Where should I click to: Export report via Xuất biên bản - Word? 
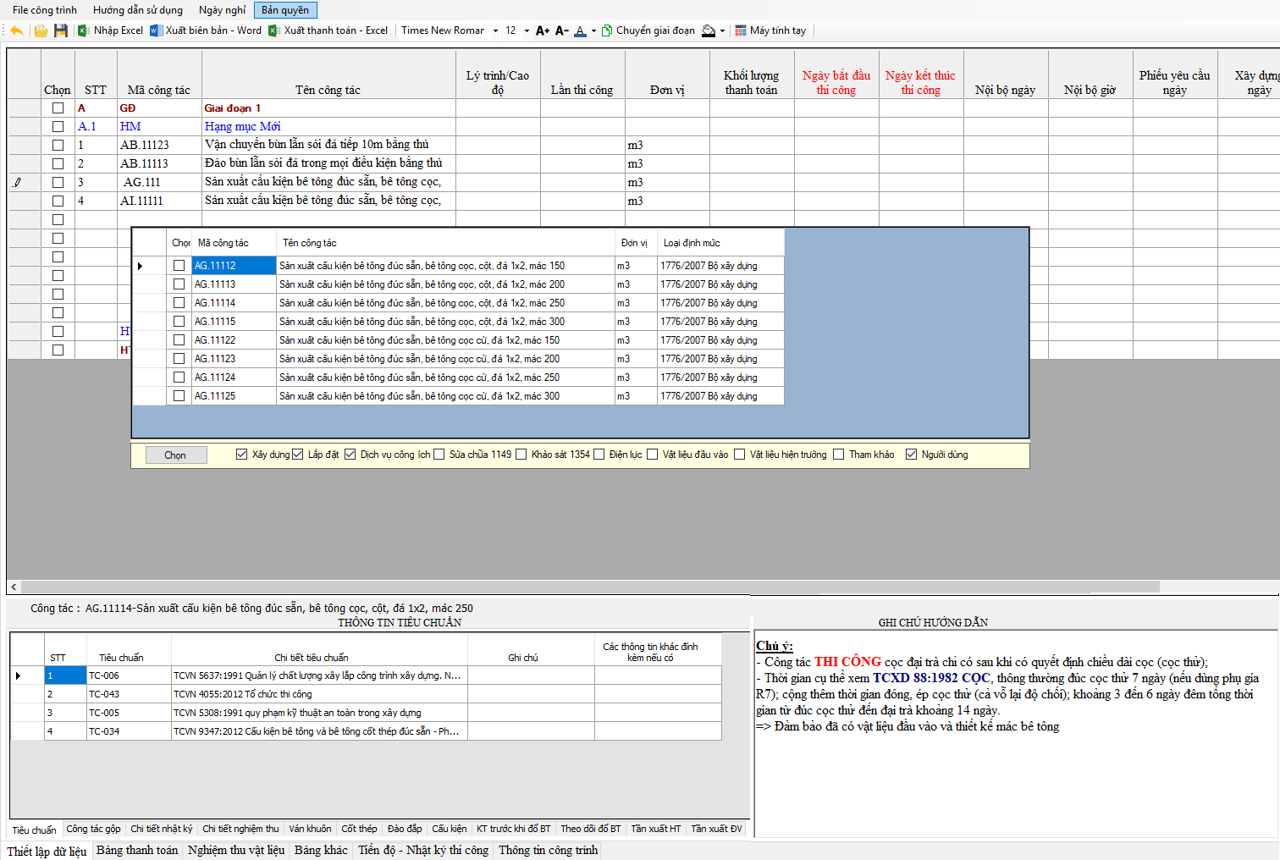point(206,30)
